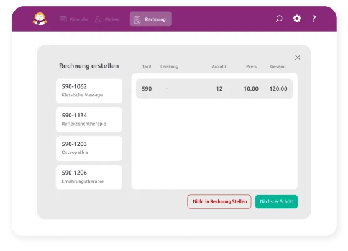
Task: Select the 590-1203 Osteopathie card
Action: (x=89, y=148)
